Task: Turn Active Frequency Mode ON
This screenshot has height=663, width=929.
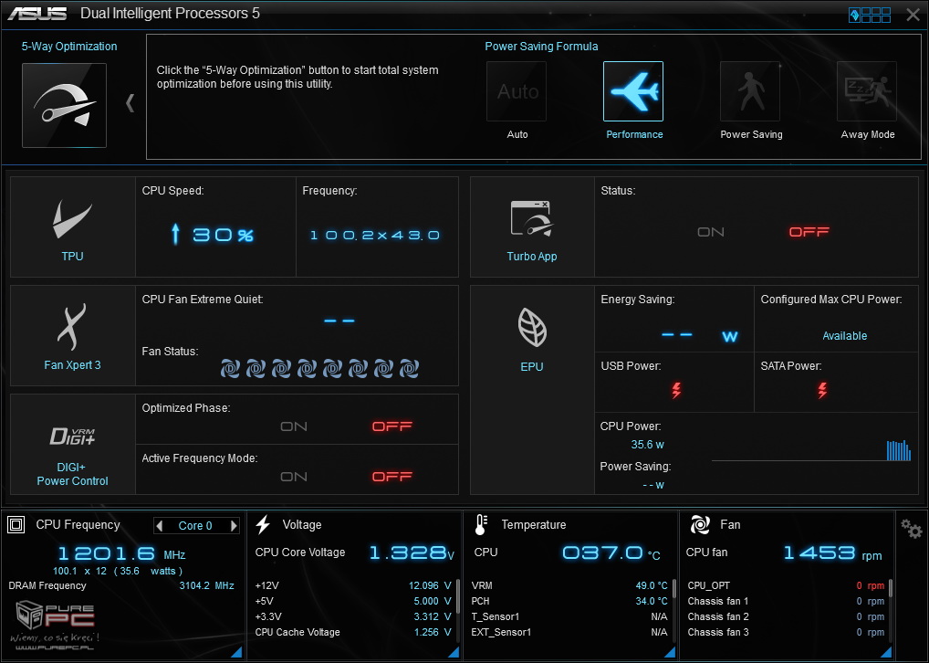Action: tap(294, 477)
